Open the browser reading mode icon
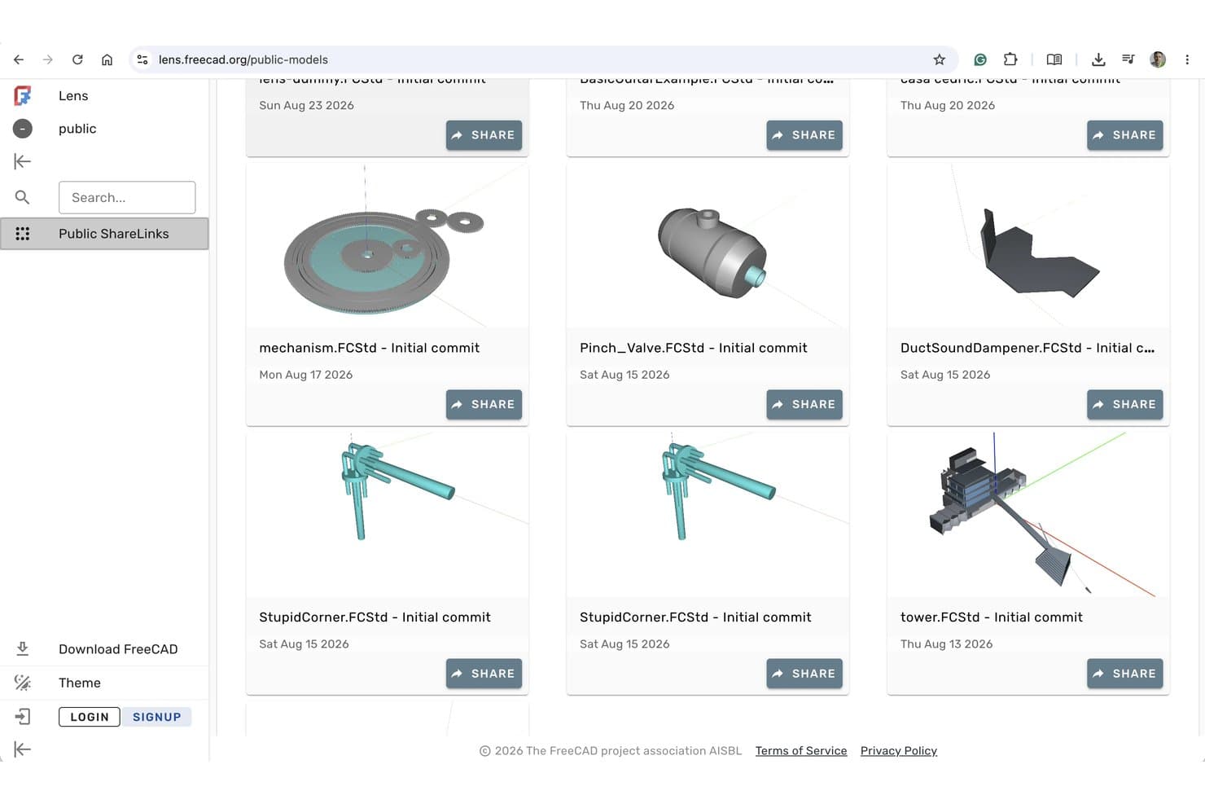The image size is (1205, 804). [1054, 59]
